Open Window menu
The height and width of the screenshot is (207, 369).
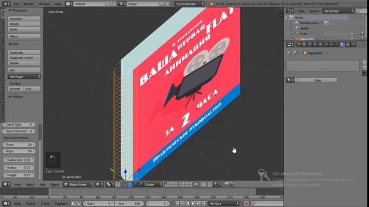[x=44, y=4]
